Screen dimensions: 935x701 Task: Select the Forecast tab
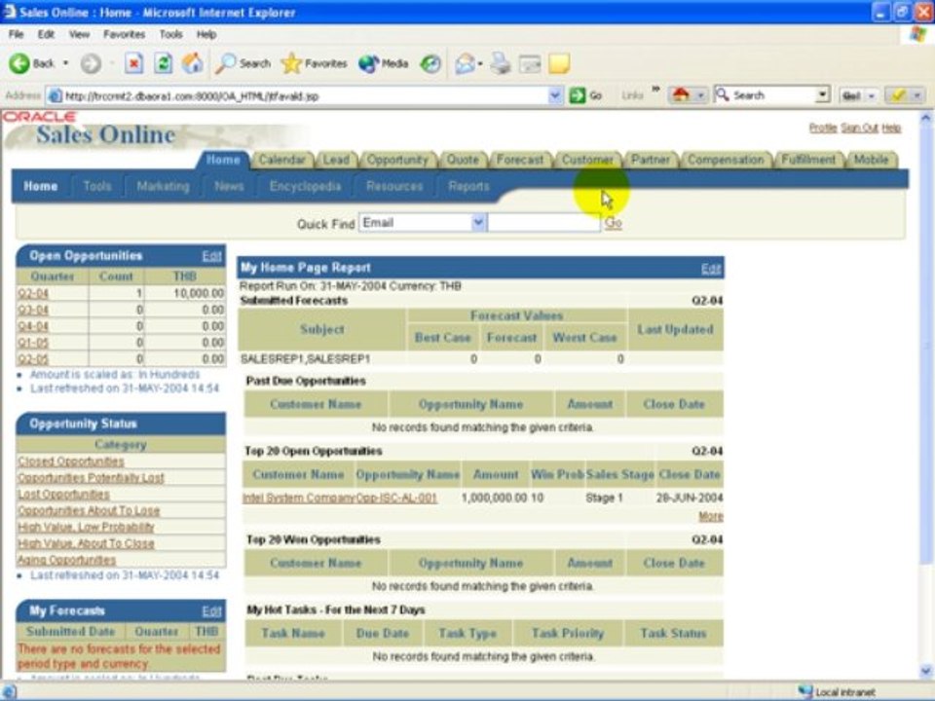519,160
